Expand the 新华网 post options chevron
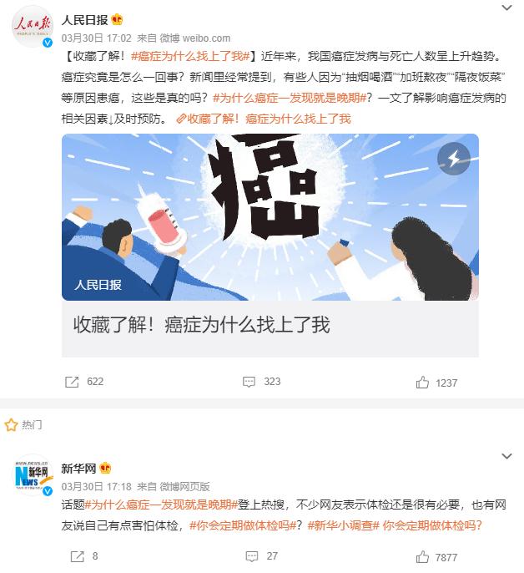524x573 pixels. [506, 456]
